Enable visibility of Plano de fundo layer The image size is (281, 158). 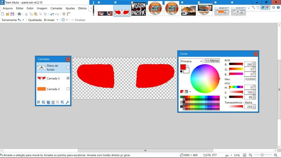[68, 68]
